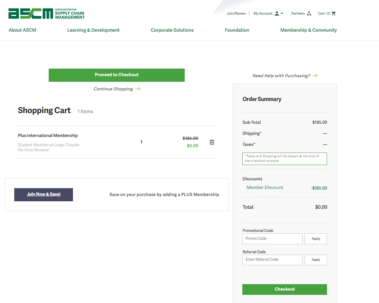
Task: Delete Plus International Membership with trash icon
Action: coord(212,142)
